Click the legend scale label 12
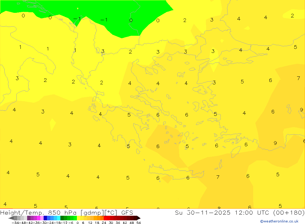The height and width of the screenshot is (224, 305). coord(90,223)
